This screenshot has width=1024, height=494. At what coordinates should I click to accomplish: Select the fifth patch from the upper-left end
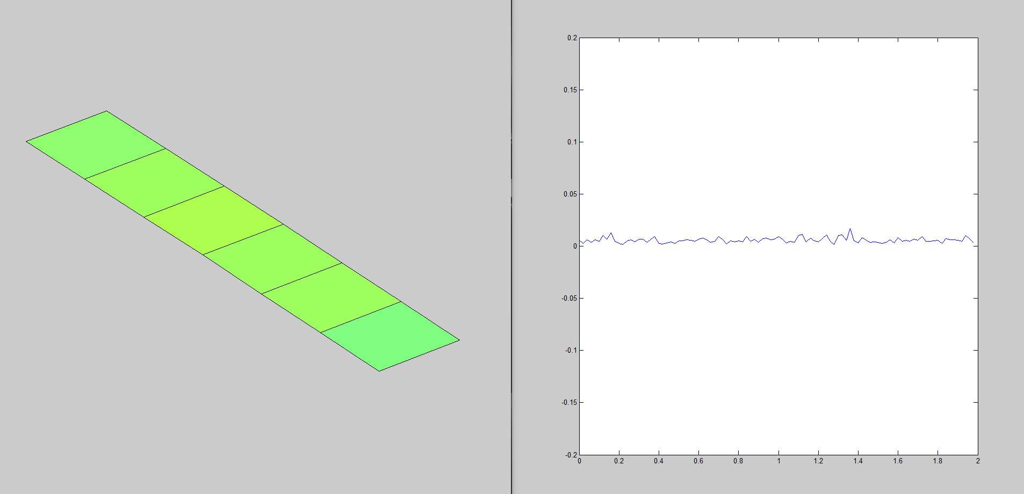331,297
